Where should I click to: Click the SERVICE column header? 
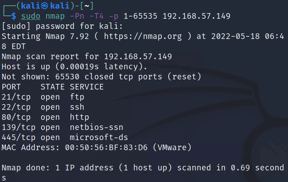coord(87,87)
